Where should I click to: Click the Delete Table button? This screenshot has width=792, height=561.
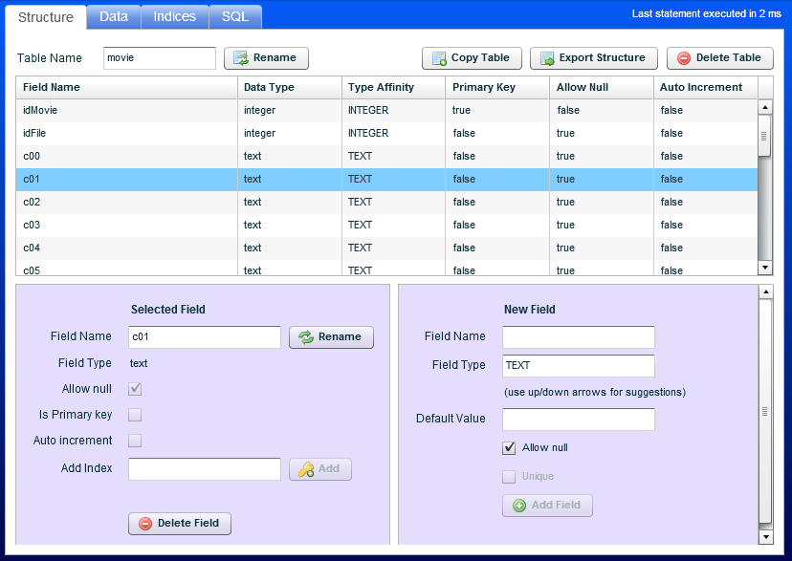click(x=719, y=58)
